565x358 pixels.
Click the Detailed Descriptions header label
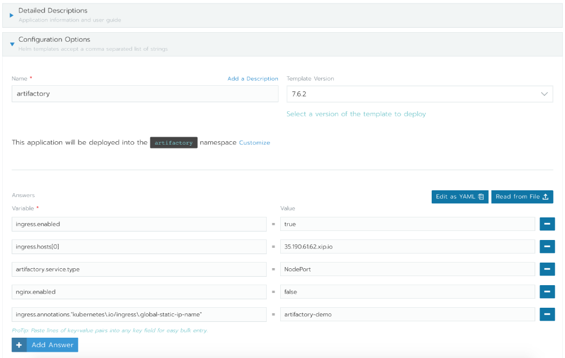coord(54,10)
